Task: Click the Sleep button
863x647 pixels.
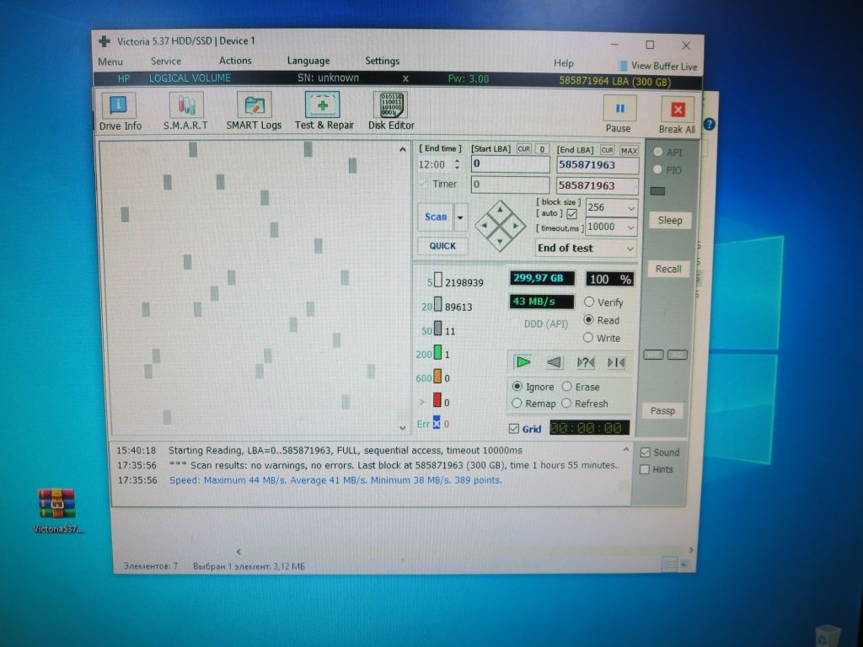Action: pyautogui.click(x=669, y=221)
